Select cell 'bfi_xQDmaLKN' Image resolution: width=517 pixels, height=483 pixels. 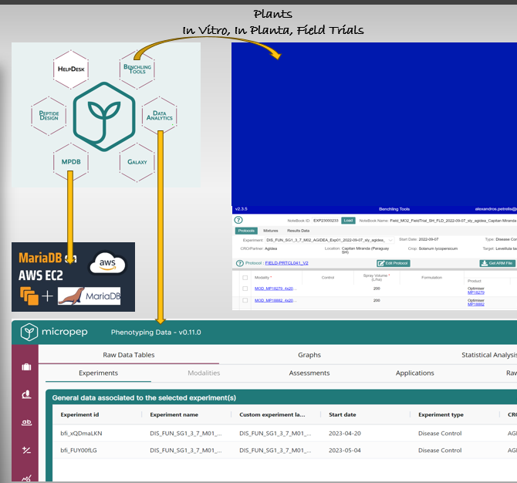tap(81, 433)
